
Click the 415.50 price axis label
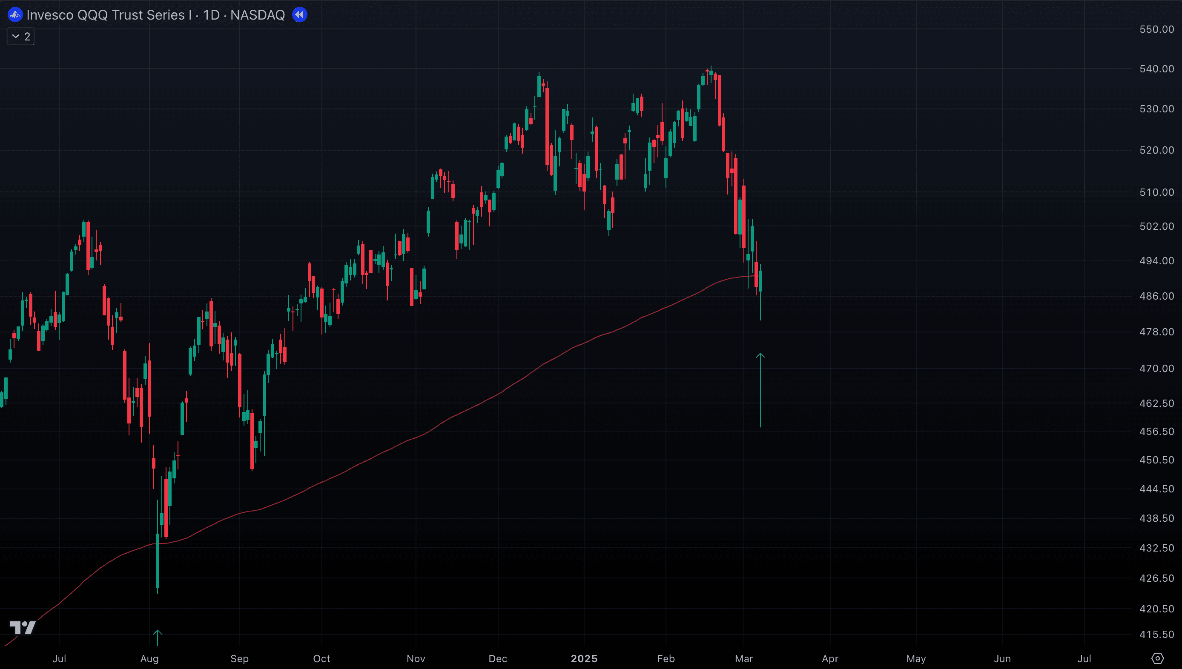point(1156,634)
